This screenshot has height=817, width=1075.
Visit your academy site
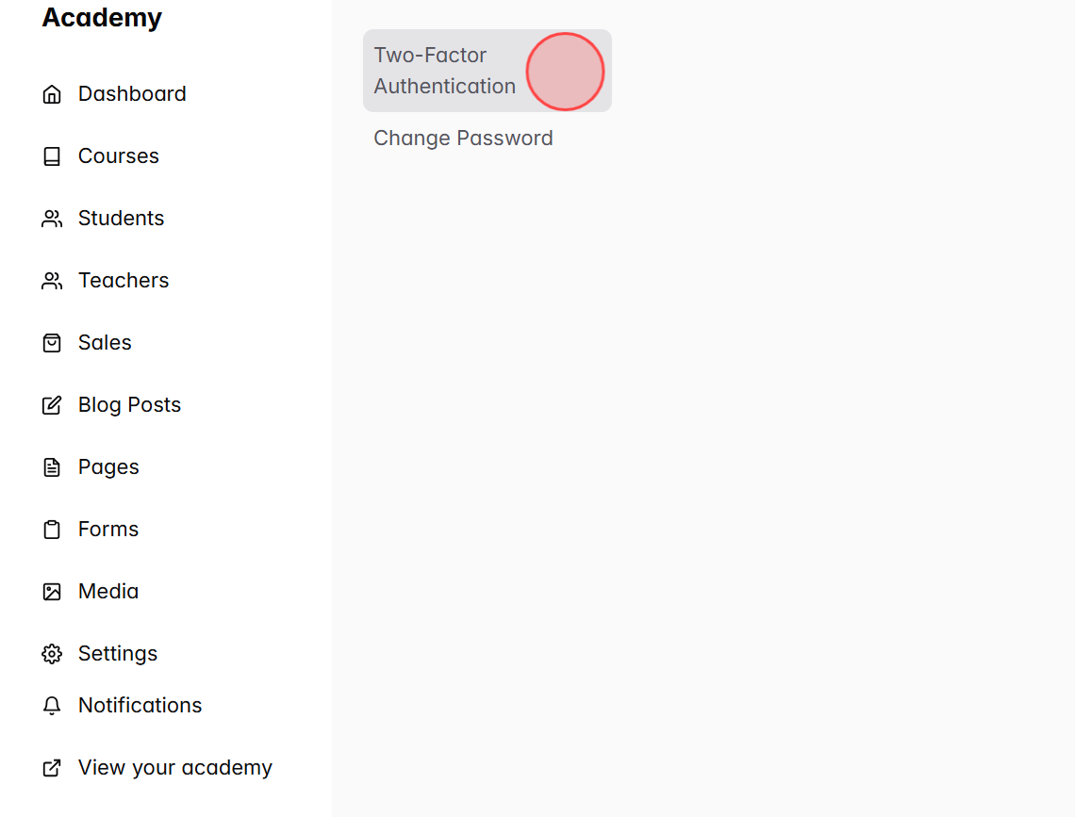174,767
